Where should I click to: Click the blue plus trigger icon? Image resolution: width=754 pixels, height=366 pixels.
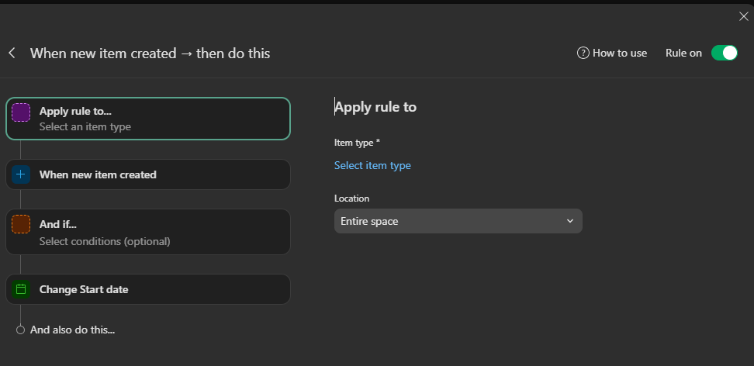tap(21, 174)
